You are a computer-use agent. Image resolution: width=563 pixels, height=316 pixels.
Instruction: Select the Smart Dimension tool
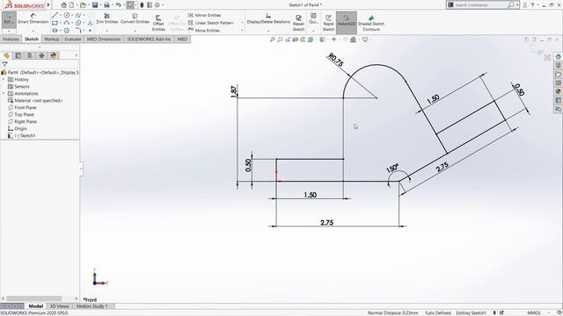tap(33, 19)
